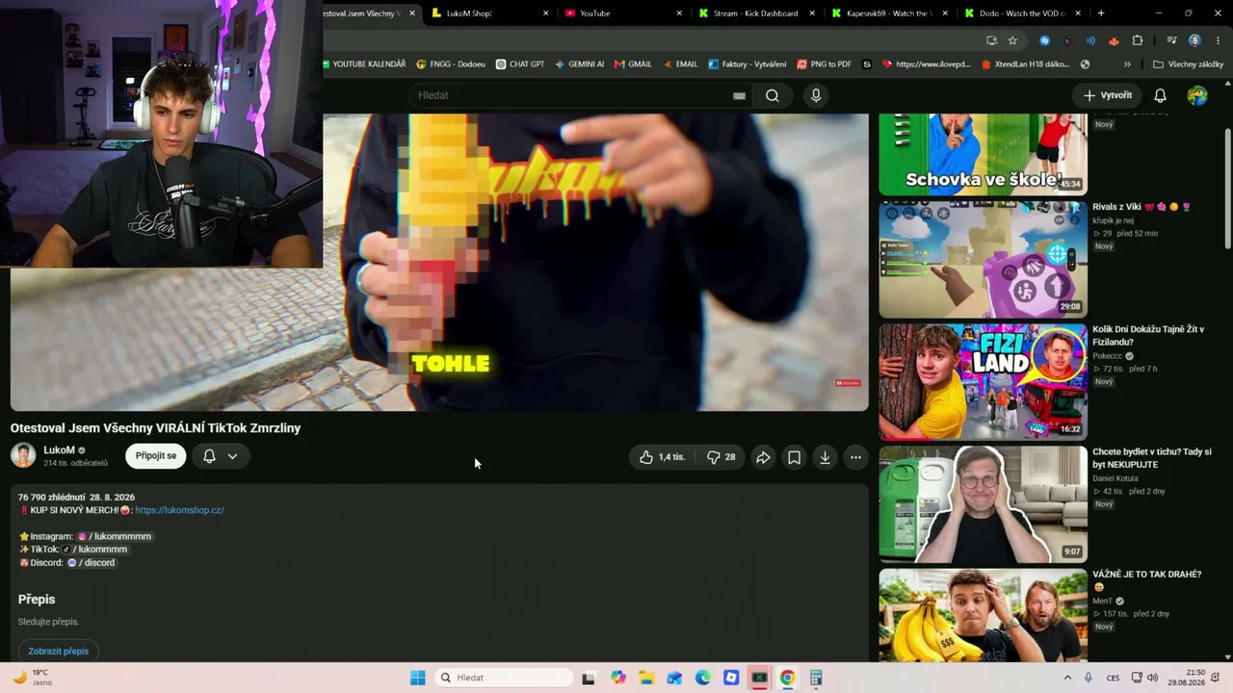Open the Daniel Kotula video thumbnail

coord(983,503)
